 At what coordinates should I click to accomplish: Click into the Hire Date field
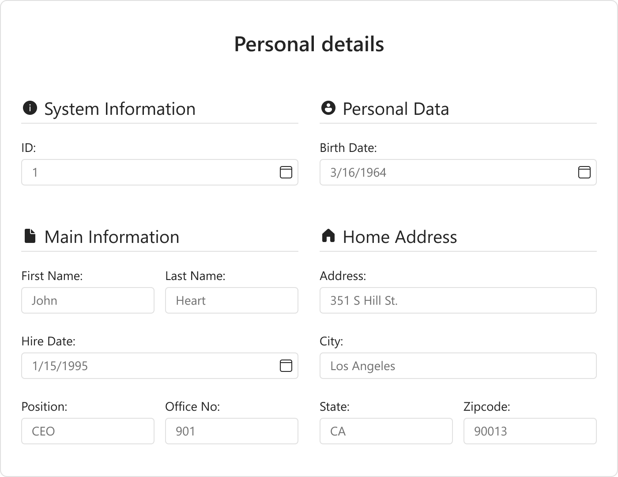(150, 366)
